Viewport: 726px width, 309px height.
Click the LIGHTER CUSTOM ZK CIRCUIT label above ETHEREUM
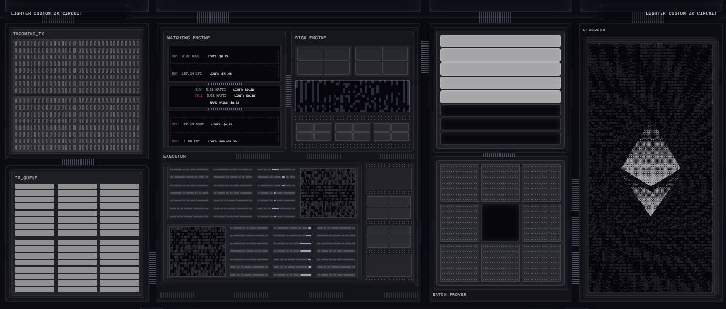tap(681, 13)
